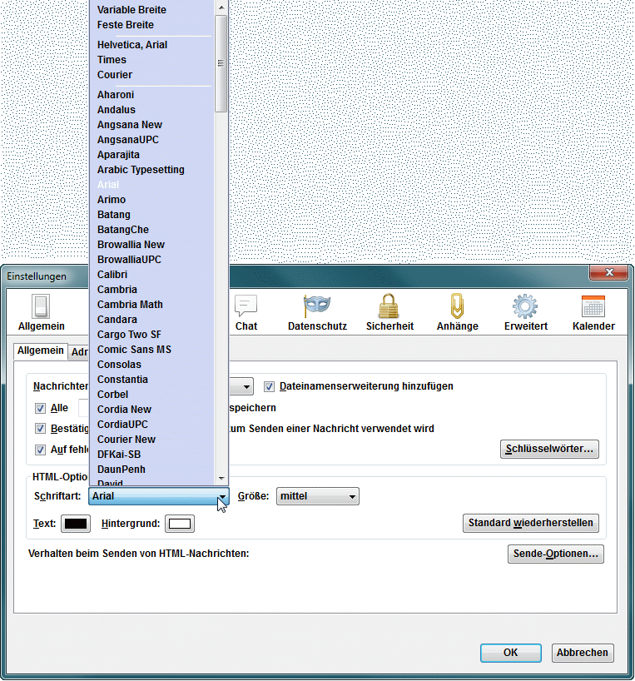The image size is (635, 681).
Task: Click Standard wiederherstellen button
Action: pyautogui.click(x=530, y=523)
